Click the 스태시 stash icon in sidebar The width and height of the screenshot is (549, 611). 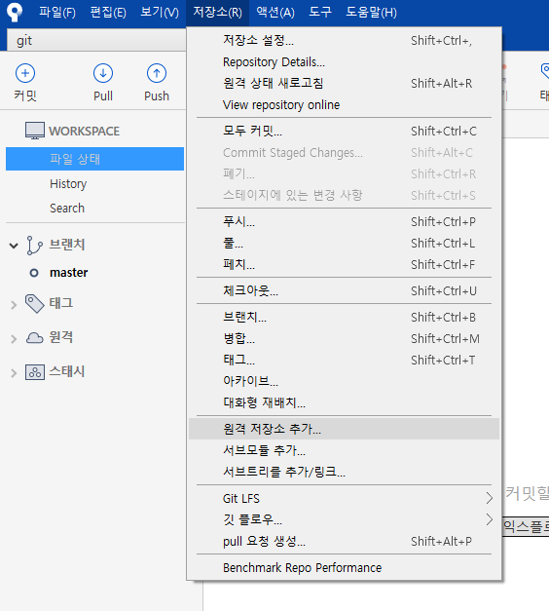point(35,372)
